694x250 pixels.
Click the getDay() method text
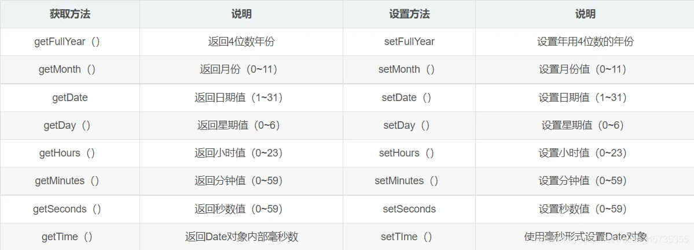[67, 125]
